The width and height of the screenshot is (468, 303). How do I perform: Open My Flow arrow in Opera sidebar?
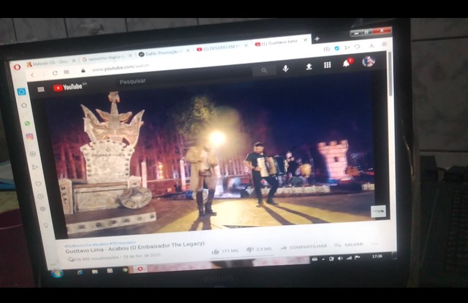pyautogui.click(x=35, y=167)
